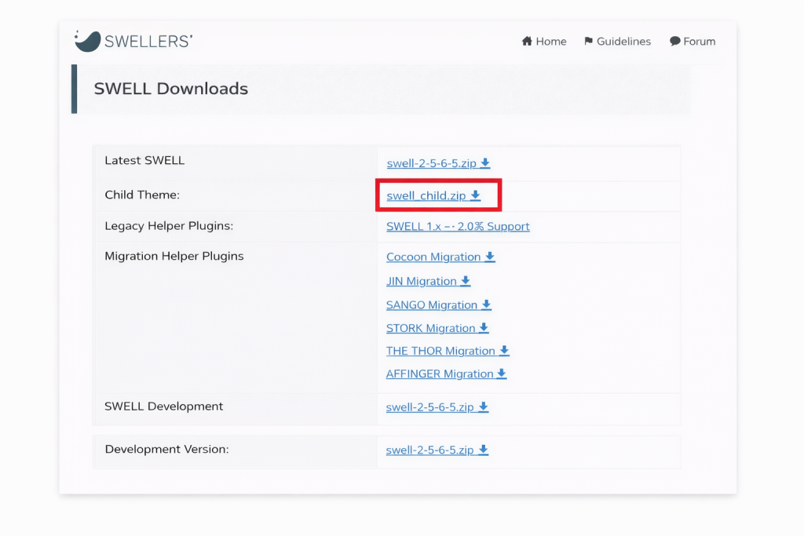
Task: Click download icon next to Cocoon Migration
Action: tap(490, 257)
